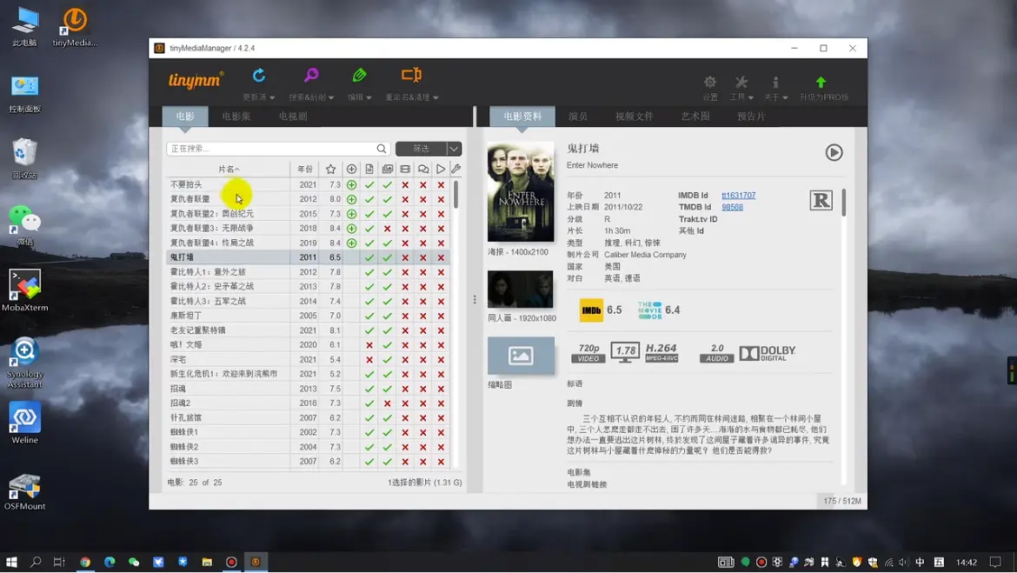This screenshot has width=1017, height=573.
Task: Open the IMDB Id link tt1631707
Action: pyautogui.click(x=738, y=196)
